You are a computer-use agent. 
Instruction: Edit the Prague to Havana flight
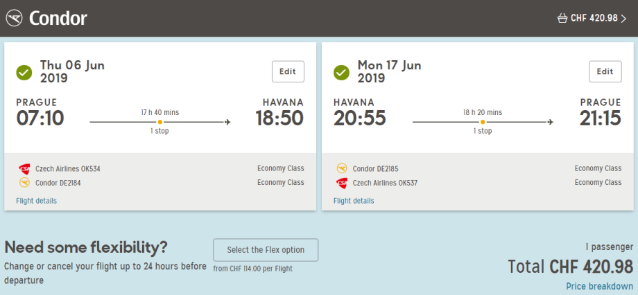point(288,71)
